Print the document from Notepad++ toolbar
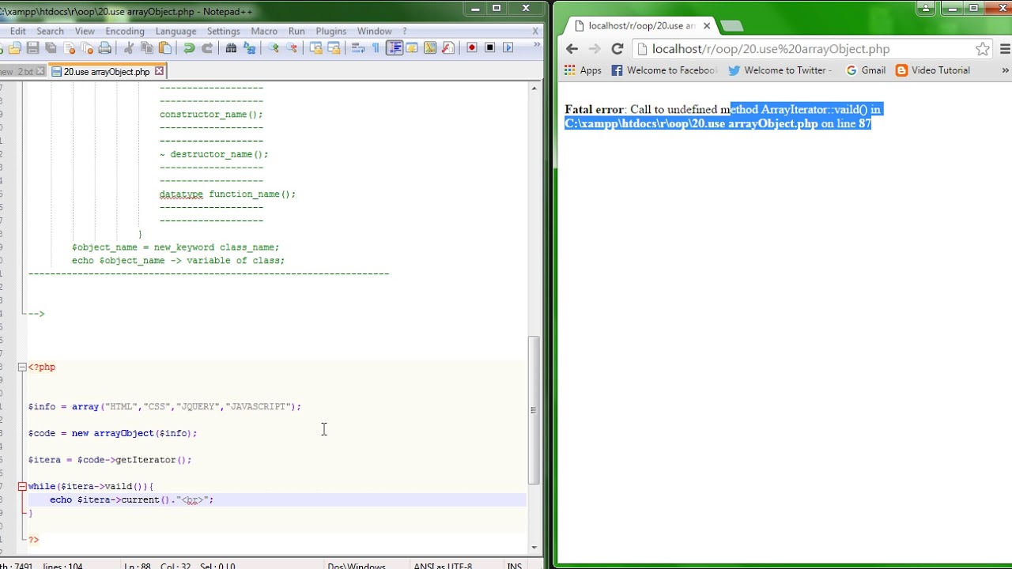1012x569 pixels. (104, 47)
